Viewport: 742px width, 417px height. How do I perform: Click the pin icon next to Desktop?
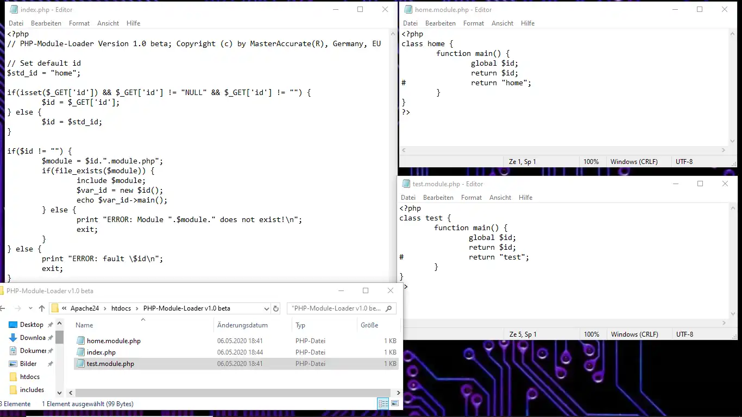click(51, 325)
